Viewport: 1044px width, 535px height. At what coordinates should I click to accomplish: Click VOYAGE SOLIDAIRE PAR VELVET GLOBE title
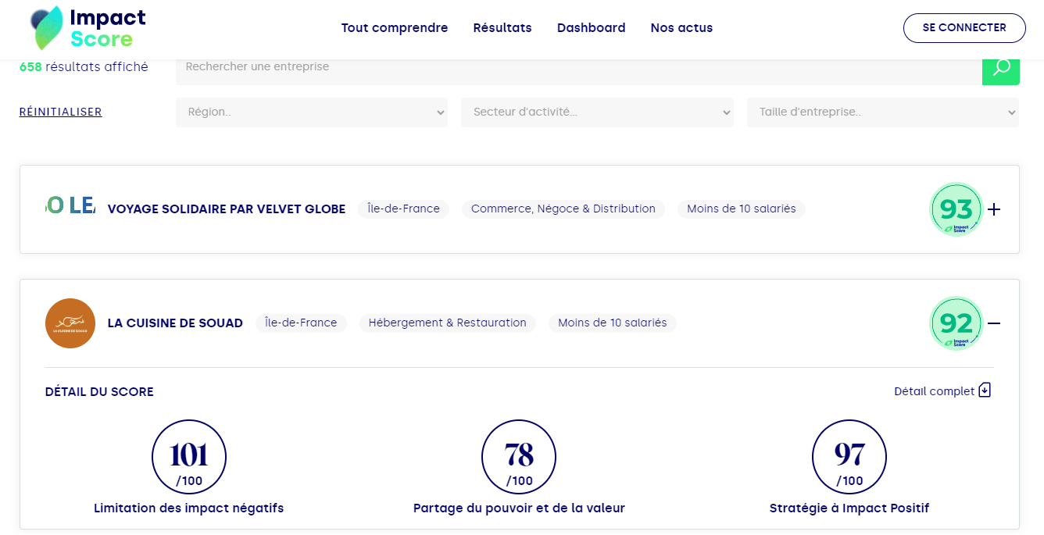[x=227, y=209]
